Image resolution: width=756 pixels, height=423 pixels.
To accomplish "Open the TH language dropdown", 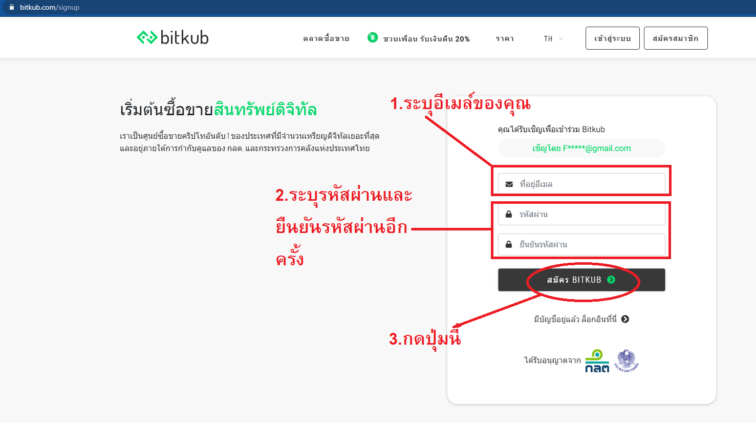I will coord(553,39).
